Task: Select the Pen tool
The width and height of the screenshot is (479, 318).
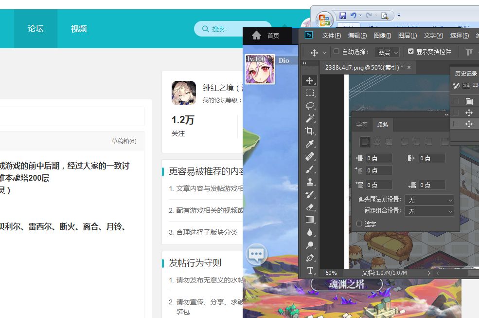Action: coord(309,258)
